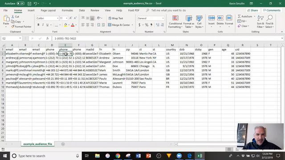Click the horizontal scrollbar left arrow
This screenshot has width=285, height=160.
click(x=176, y=144)
